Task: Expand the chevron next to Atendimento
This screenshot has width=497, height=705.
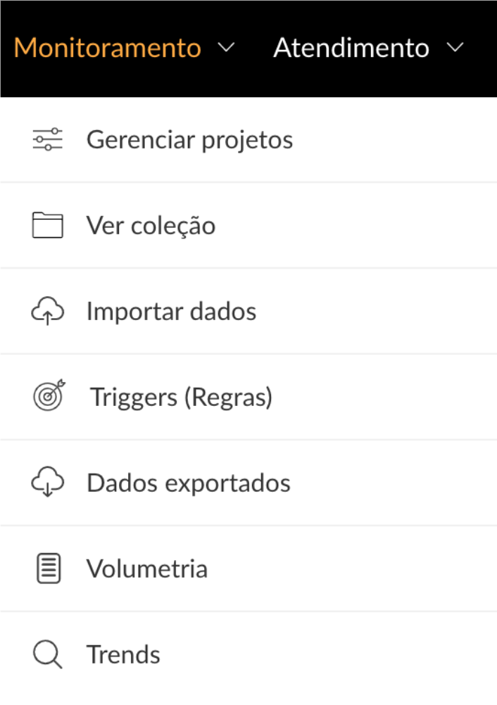Action: [455, 47]
